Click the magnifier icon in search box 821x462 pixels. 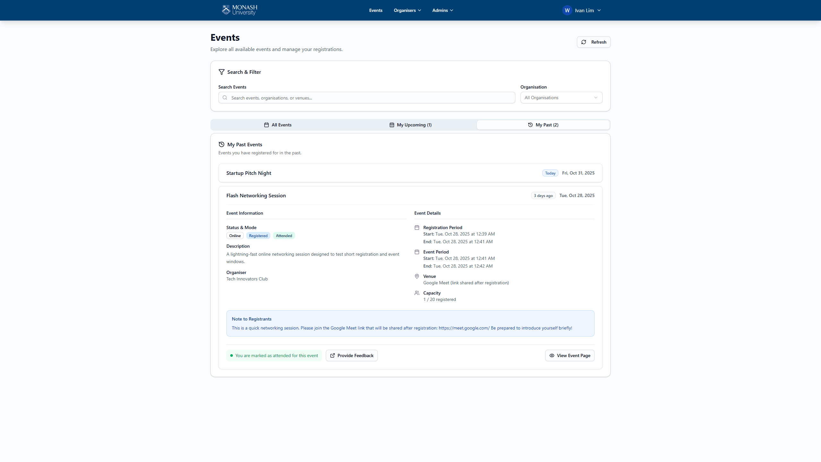(225, 98)
